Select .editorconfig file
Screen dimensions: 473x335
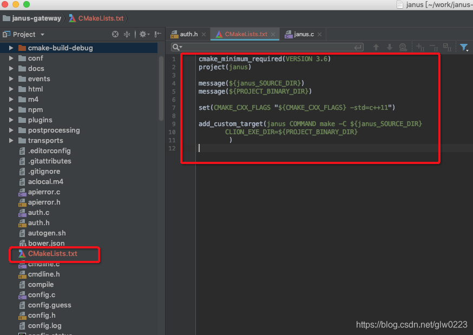tap(49, 151)
